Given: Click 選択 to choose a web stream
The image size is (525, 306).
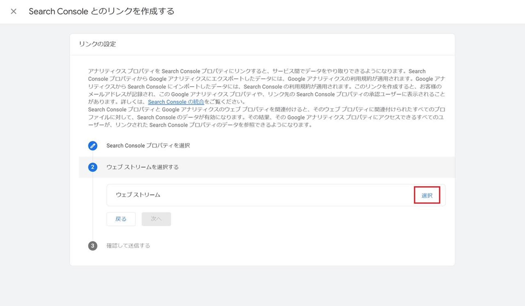Looking at the screenshot, I should (427, 195).
